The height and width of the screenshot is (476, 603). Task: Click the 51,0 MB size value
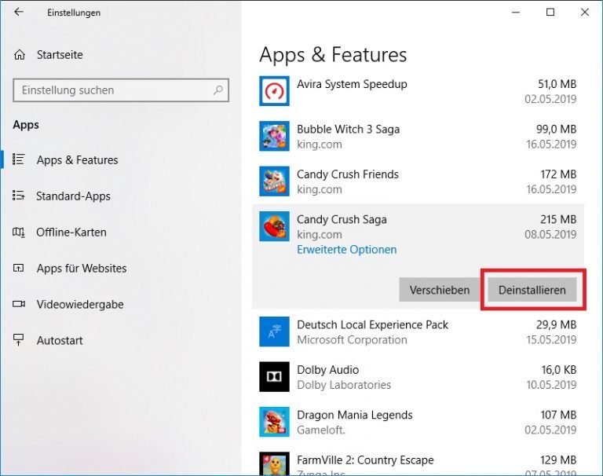click(557, 84)
